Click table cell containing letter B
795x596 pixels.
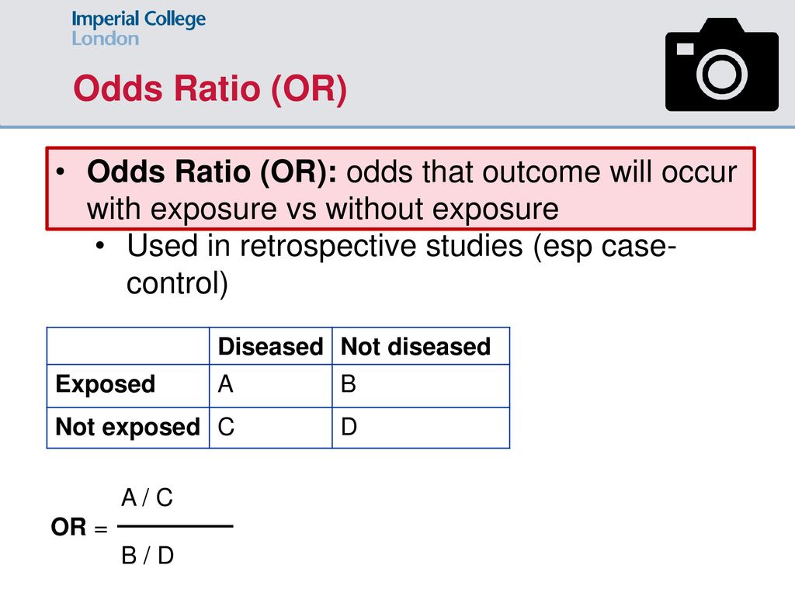(x=421, y=386)
